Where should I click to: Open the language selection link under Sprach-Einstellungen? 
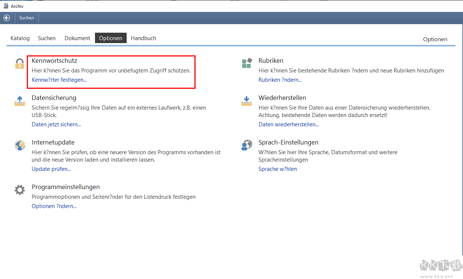[278, 169]
